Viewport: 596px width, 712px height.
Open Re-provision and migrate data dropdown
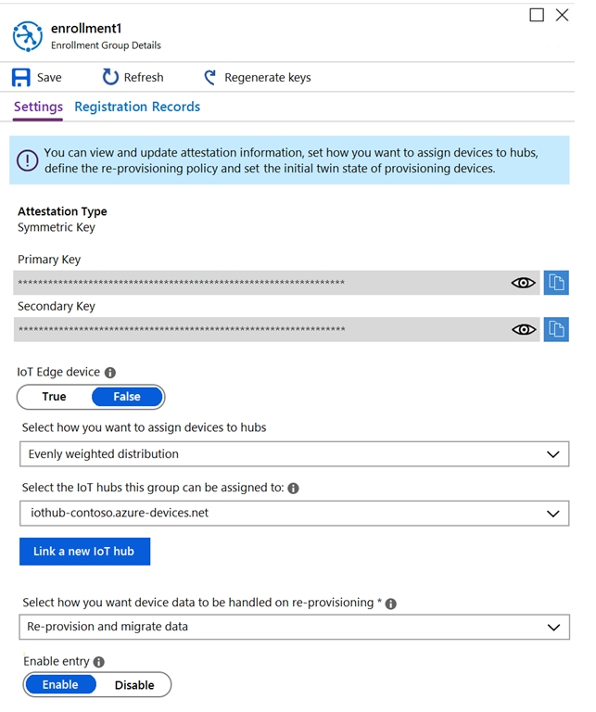pos(294,627)
